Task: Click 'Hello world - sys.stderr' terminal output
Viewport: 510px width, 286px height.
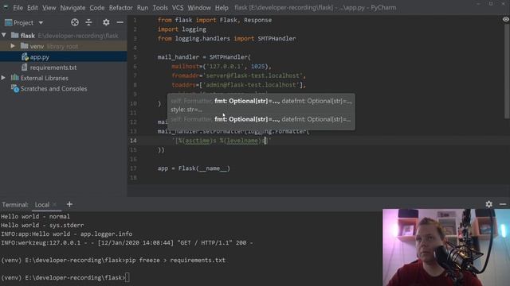Action: coord(42,225)
